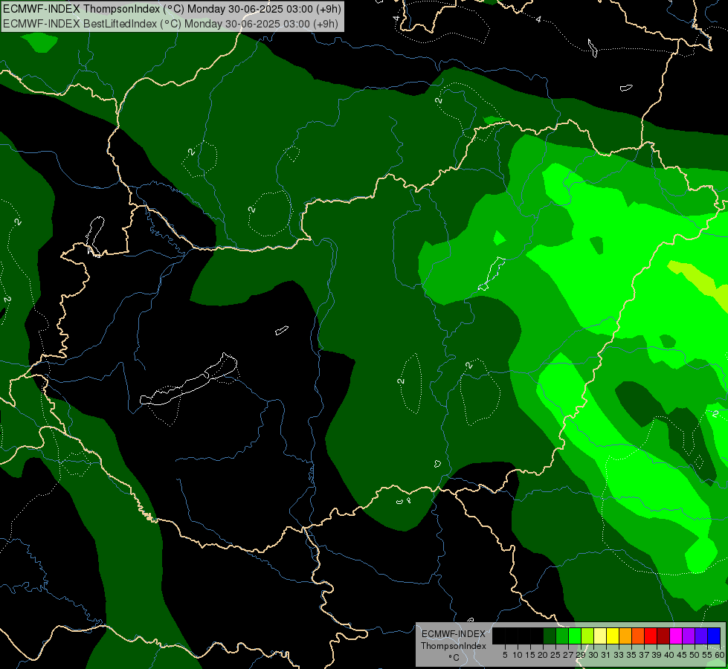
Task: Click legend tick value 33
Action: point(619,655)
